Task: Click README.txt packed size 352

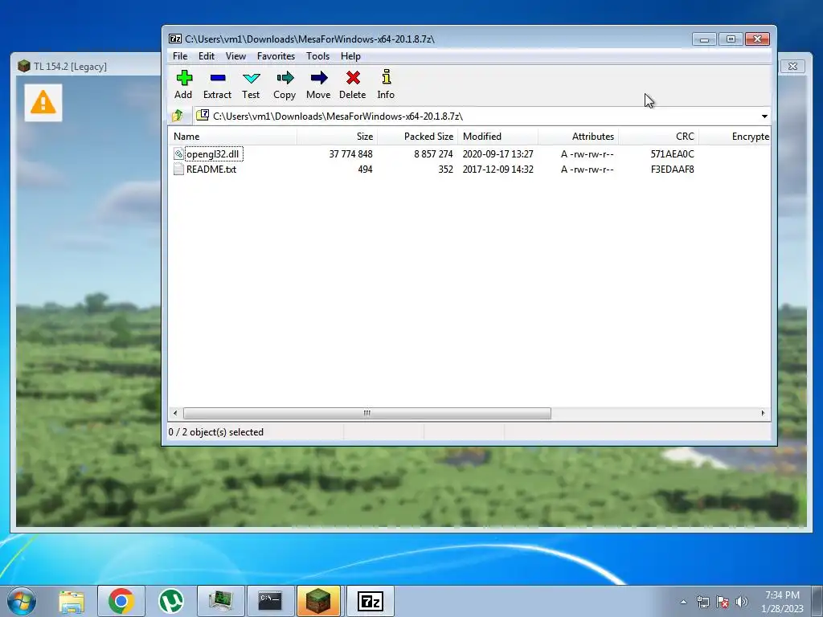Action: tap(445, 169)
